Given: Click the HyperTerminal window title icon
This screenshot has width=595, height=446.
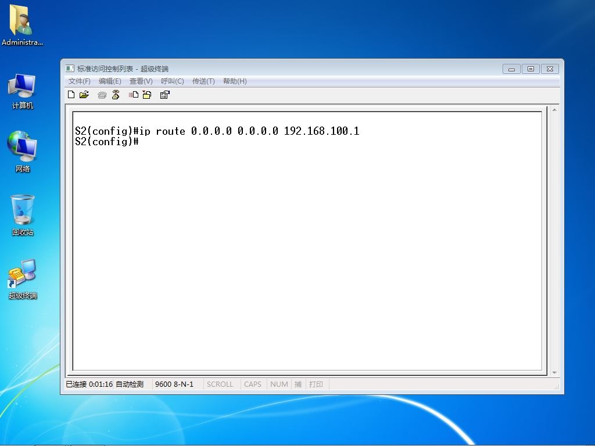Looking at the screenshot, I should pyautogui.click(x=70, y=69).
